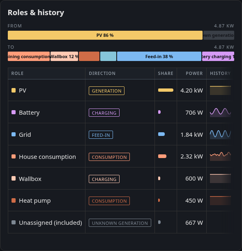This screenshot has height=251, width=242.
Task: Click the POWER column header
Action: pos(194,73)
